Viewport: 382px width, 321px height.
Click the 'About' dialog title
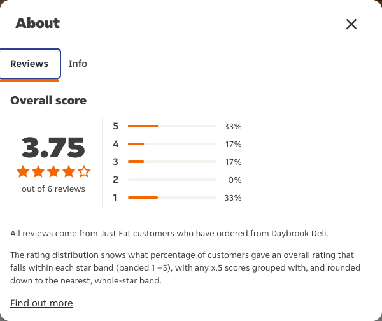click(38, 23)
